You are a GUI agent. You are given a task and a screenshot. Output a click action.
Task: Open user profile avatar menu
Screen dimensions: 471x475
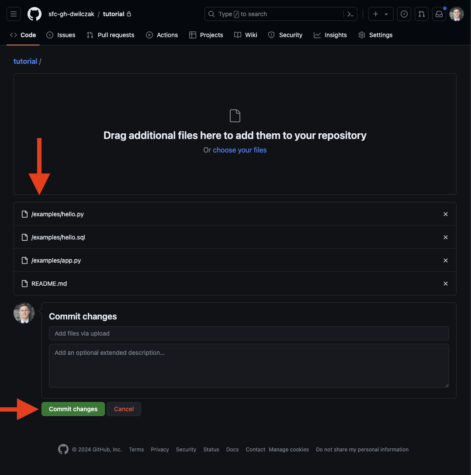[x=457, y=14]
